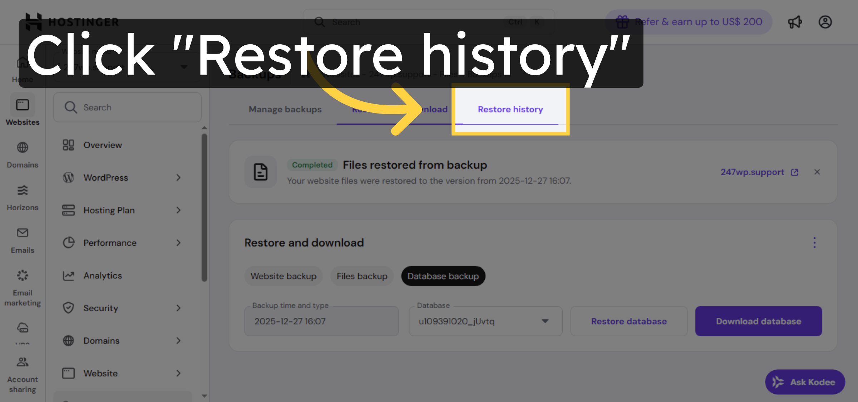Select the Website backup option
The width and height of the screenshot is (858, 402).
(x=283, y=276)
